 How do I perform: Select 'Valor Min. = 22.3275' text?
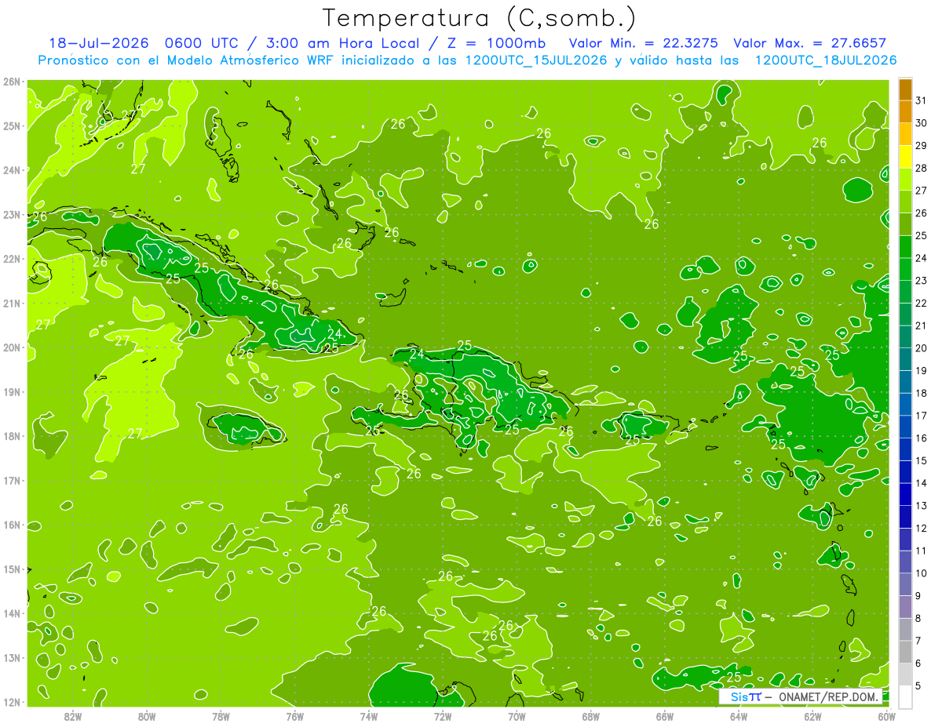point(642,43)
